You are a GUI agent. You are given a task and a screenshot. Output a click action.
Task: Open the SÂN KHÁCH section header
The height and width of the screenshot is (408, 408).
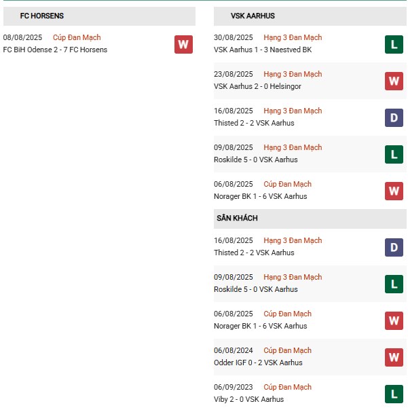(237, 219)
